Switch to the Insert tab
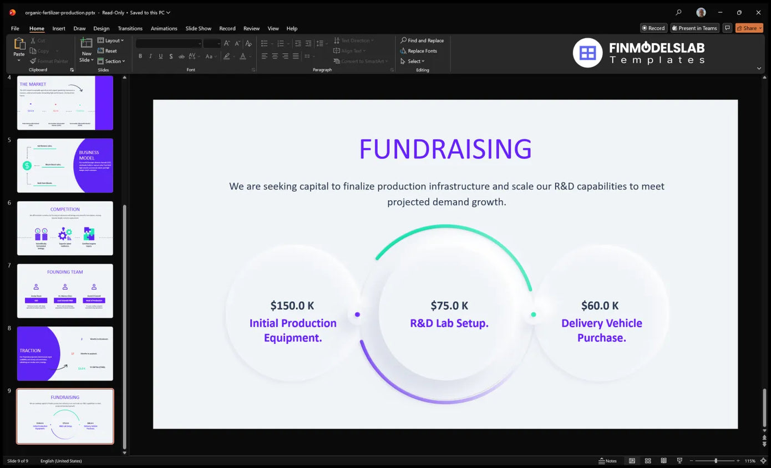The height and width of the screenshot is (468, 771). [x=59, y=28]
